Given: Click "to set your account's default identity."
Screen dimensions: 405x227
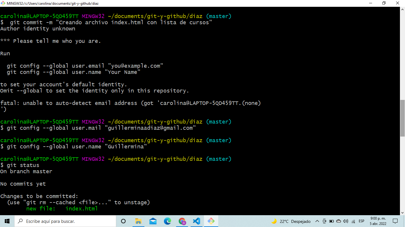Looking at the screenshot, I should pos(63,85).
